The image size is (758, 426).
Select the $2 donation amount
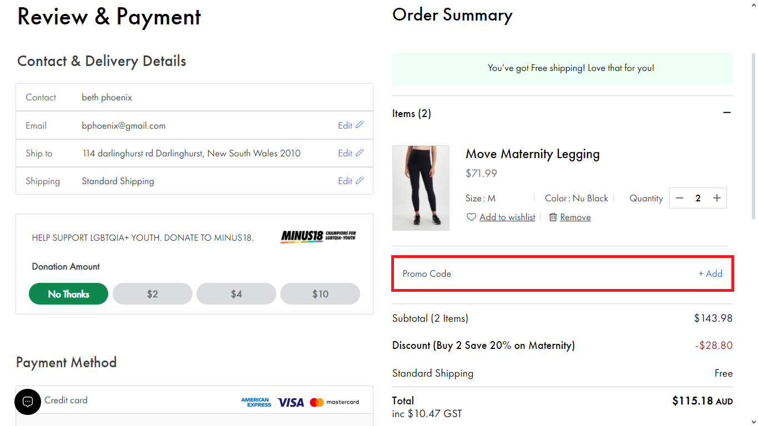(152, 293)
